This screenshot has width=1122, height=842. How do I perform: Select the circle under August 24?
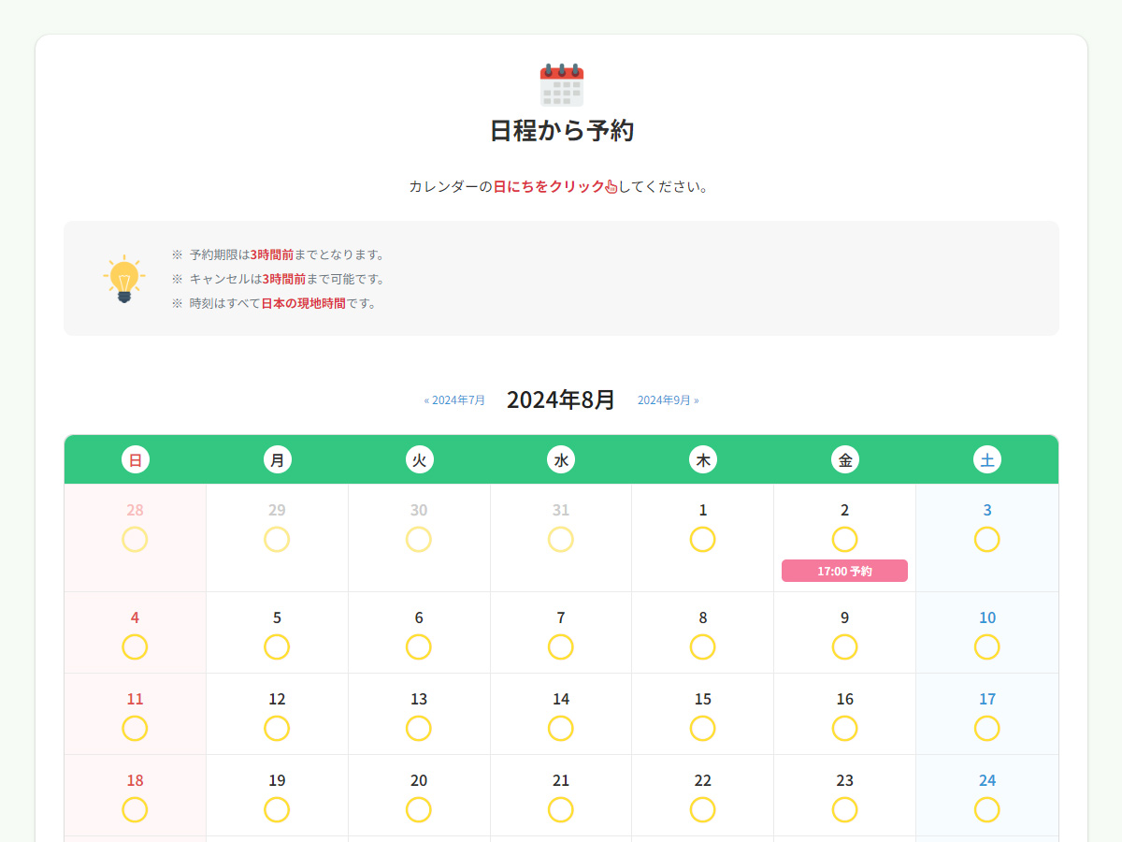tap(986, 809)
